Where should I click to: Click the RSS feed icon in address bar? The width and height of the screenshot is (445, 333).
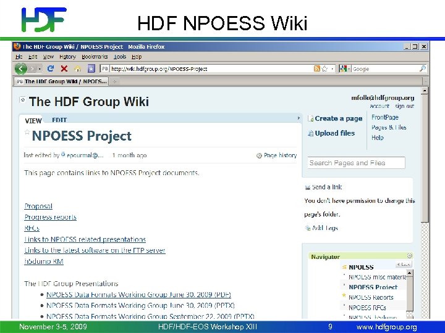tap(317, 68)
